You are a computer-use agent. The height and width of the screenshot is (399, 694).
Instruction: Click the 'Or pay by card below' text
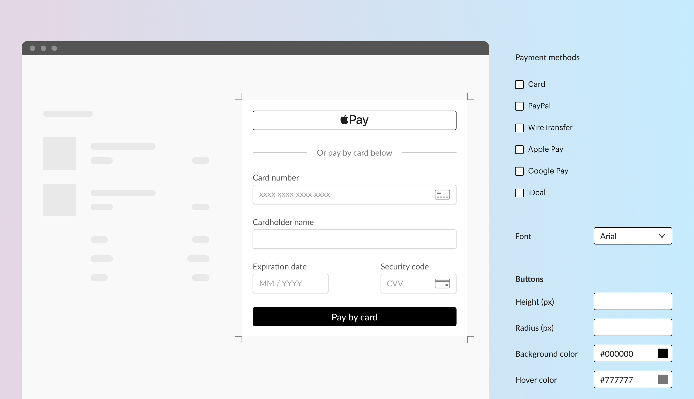[354, 153]
